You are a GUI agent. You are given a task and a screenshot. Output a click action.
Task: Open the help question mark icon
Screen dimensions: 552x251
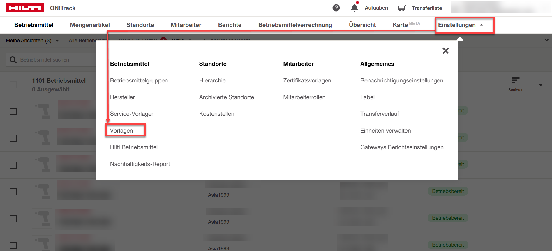pyautogui.click(x=336, y=8)
